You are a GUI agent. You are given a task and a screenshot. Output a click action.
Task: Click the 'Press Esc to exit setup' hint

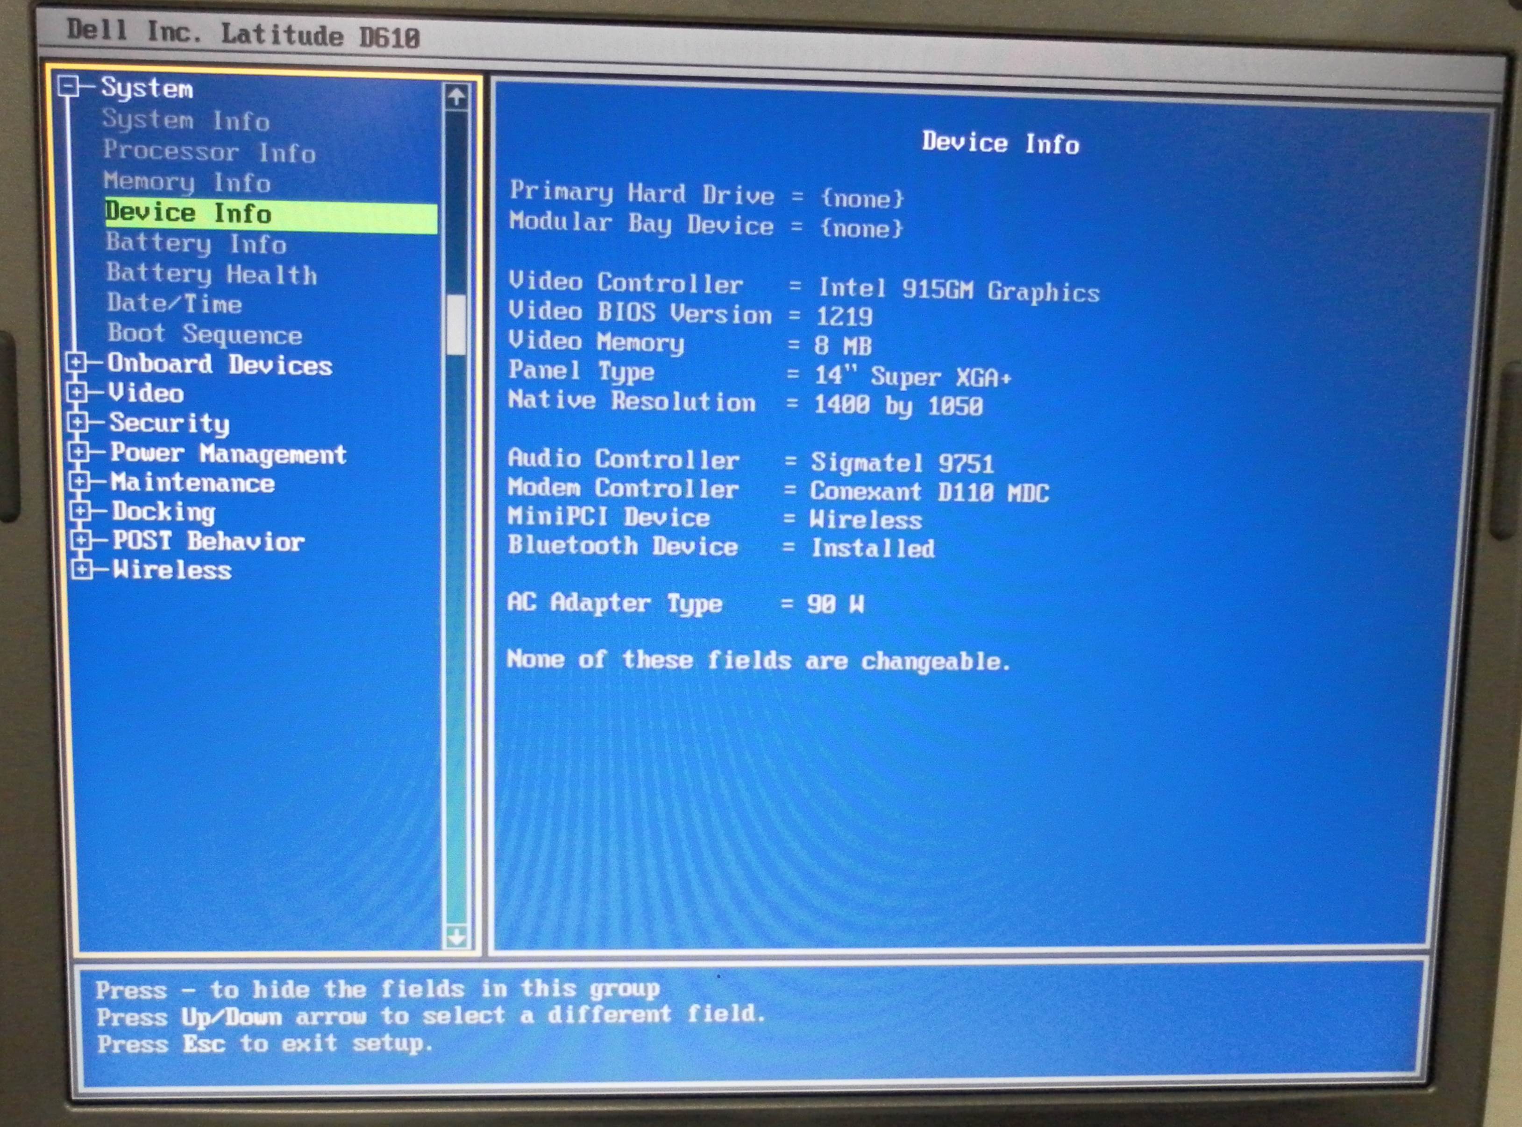pyautogui.click(x=265, y=1044)
